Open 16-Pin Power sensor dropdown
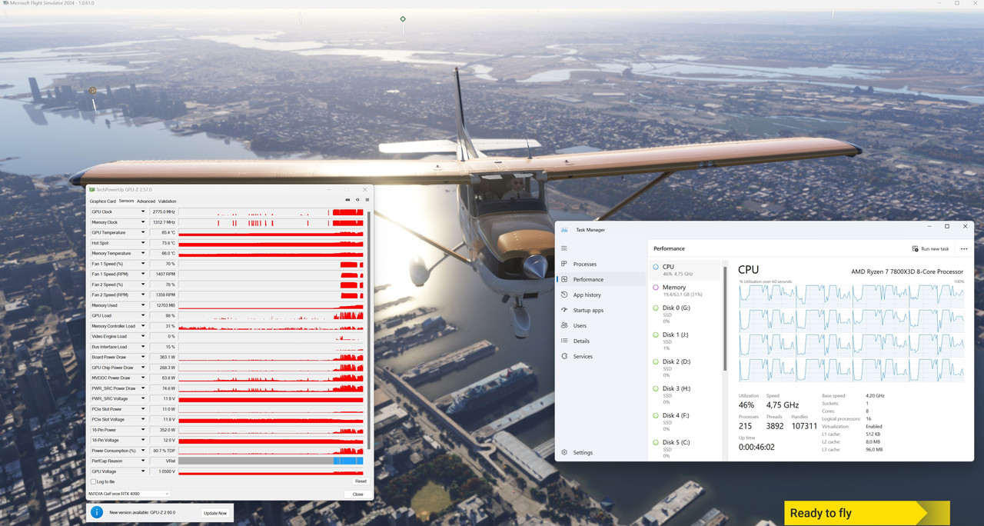This screenshot has width=984, height=526. (142, 430)
